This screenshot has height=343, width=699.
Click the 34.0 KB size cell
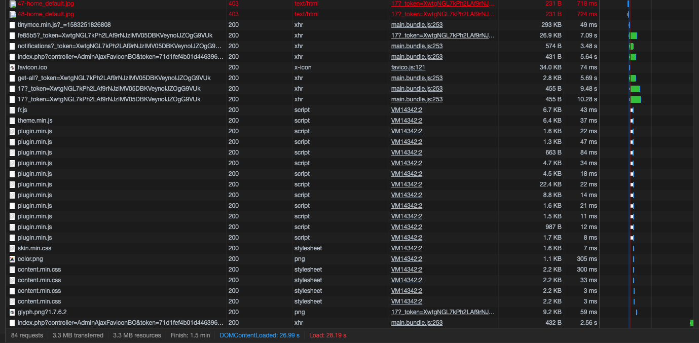coord(550,67)
